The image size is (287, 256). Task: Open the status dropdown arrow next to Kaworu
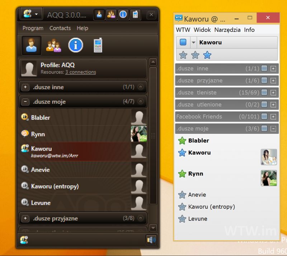193,42
